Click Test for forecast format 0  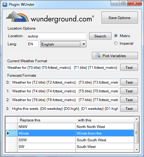[129, 82]
